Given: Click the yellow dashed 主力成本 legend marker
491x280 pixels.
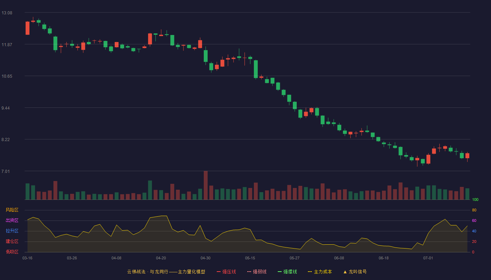Looking at the screenshot, I should point(310,272).
